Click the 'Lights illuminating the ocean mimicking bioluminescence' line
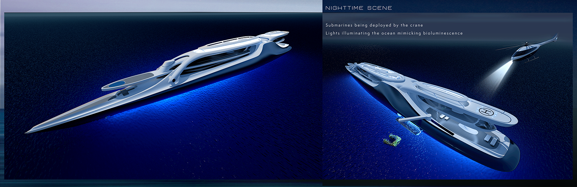 (x=394, y=33)
